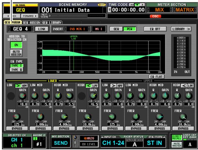Image resolution: width=198 pixels, height=150 pixels.
Task: Toggle LPF on LOWER HIGH band
Action: (95, 86)
